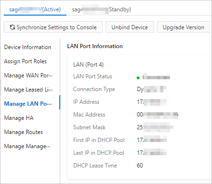Switch to the Standby device tab
The width and height of the screenshot is (212, 184).
[101, 9]
